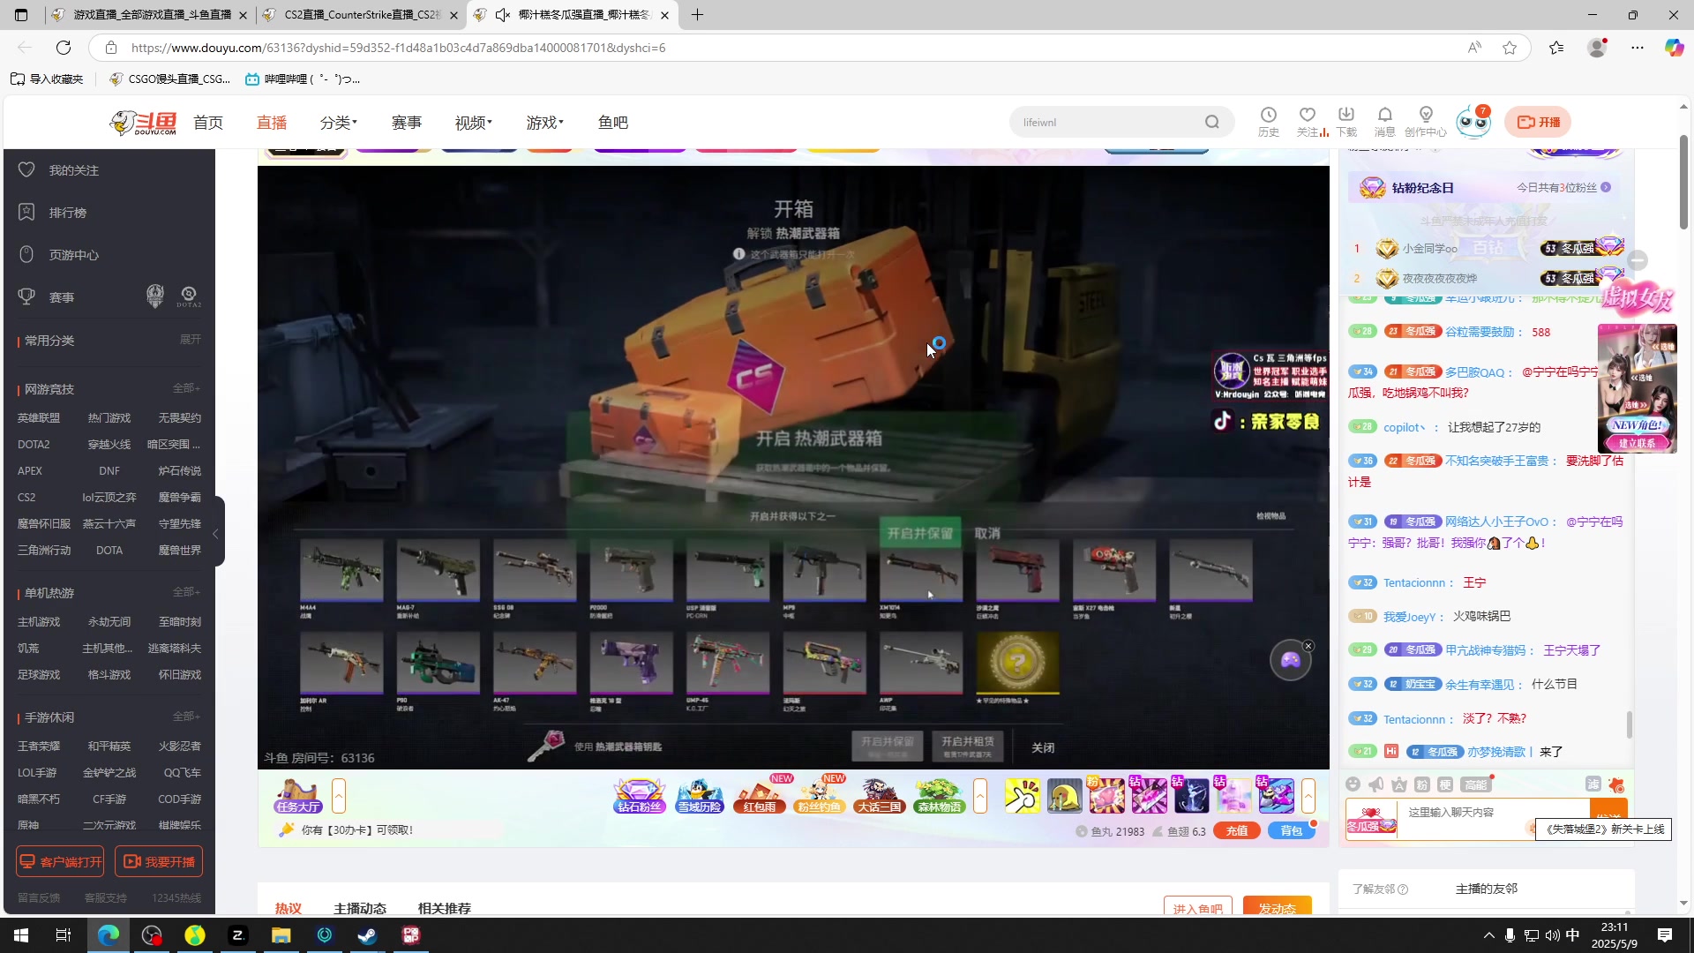Image resolution: width=1694 pixels, height=953 pixels.
Task: Open the danmaku font style crown icon
Action: 1399,784
